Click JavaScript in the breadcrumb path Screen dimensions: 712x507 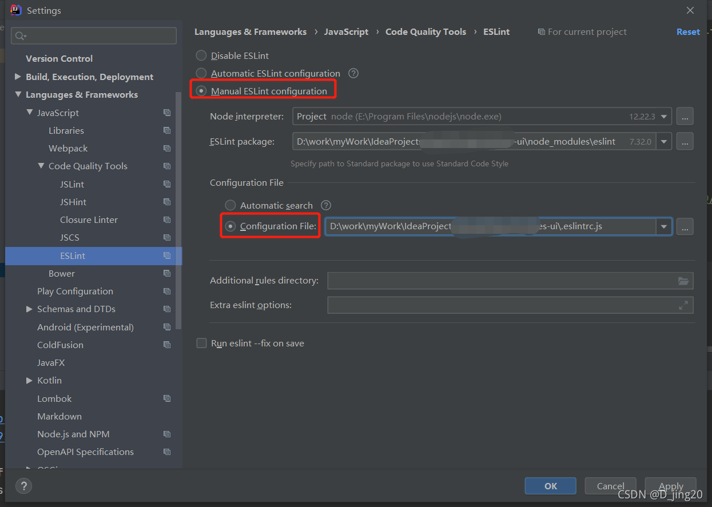346,32
